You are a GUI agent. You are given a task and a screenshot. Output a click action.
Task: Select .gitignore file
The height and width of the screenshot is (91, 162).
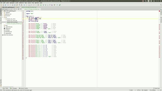7,29
